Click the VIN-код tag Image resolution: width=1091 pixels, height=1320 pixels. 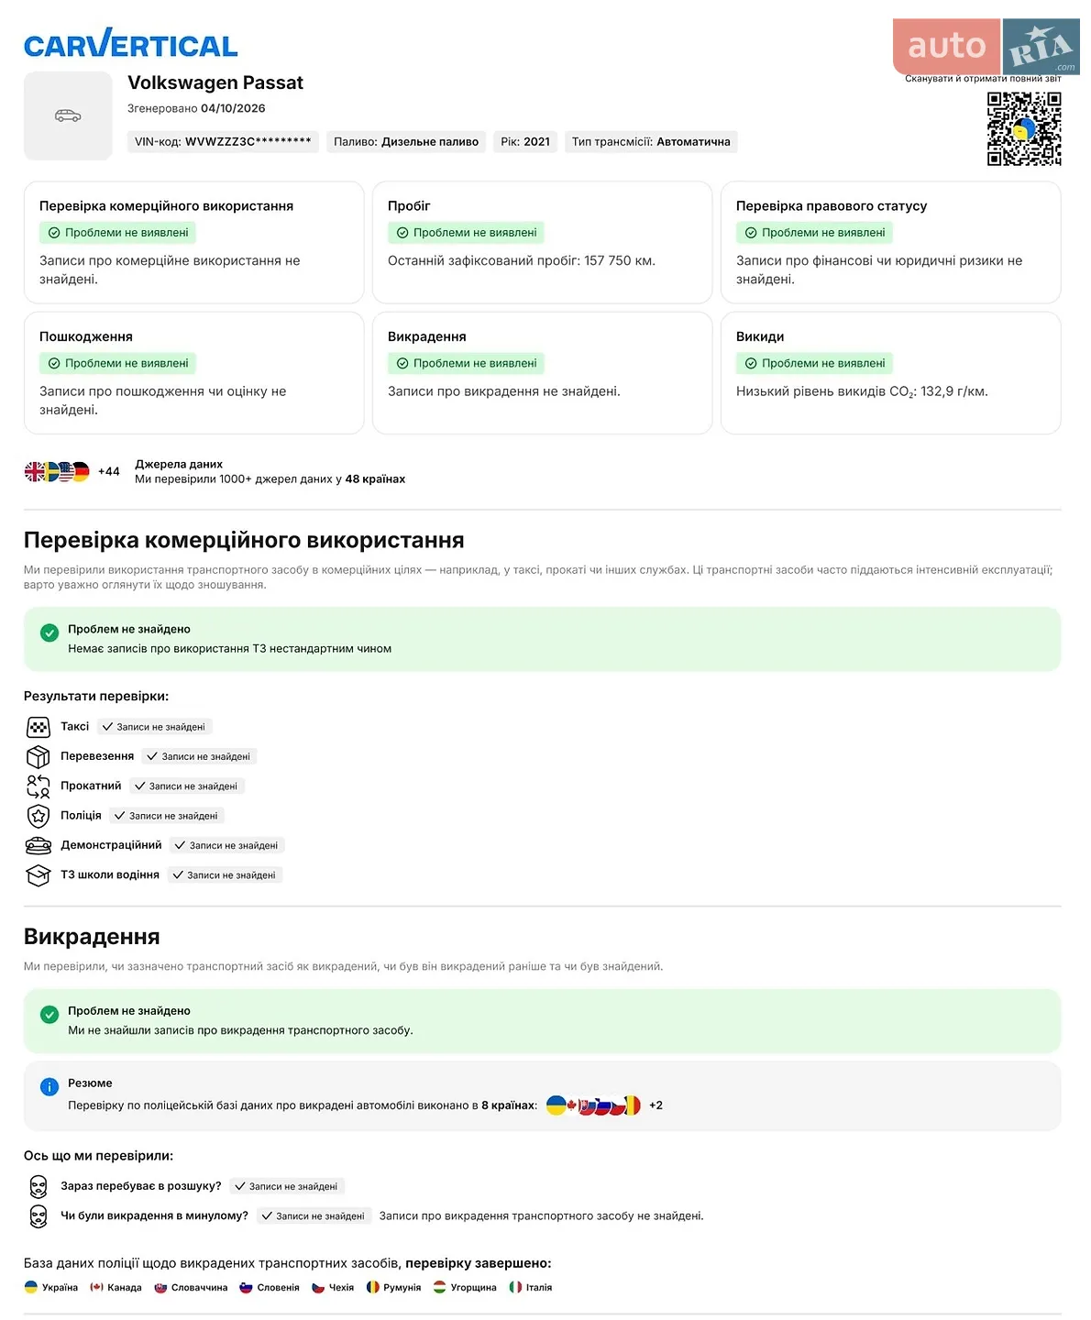click(223, 142)
